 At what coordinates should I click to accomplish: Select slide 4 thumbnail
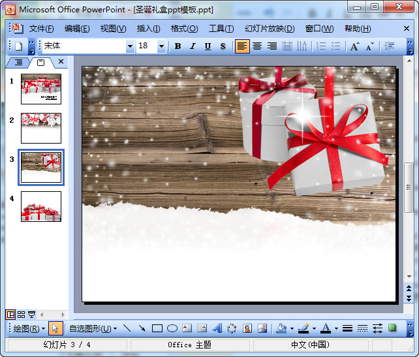pyautogui.click(x=41, y=206)
